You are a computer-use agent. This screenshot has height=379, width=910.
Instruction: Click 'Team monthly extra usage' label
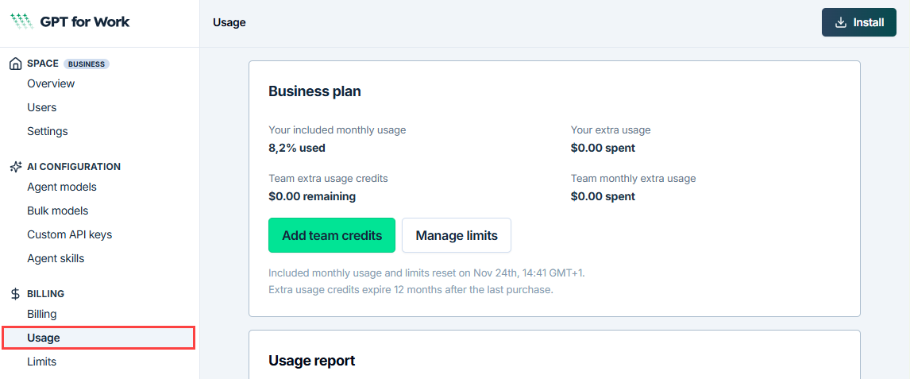click(x=633, y=179)
